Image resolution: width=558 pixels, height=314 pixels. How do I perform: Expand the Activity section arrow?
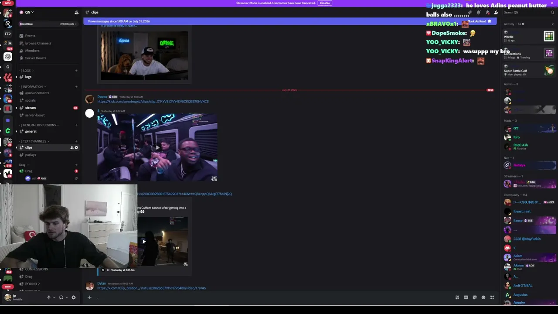553,24
